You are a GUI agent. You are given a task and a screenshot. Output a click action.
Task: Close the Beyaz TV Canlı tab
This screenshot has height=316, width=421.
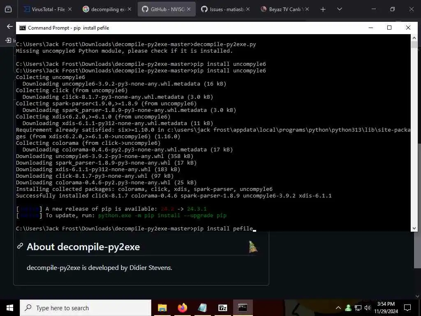[x=307, y=9]
